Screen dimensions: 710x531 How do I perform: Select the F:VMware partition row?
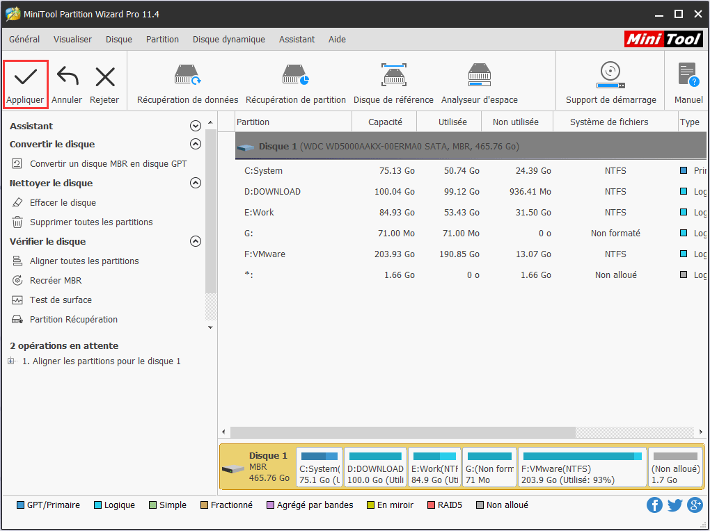click(265, 254)
